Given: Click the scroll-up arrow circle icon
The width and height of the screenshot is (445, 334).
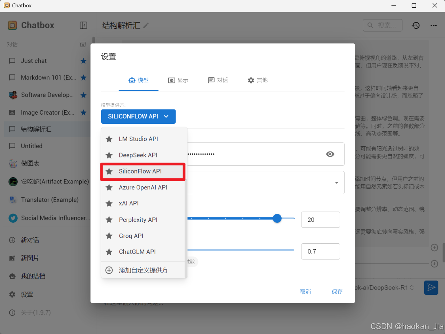Looking at the screenshot, I should click(x=434, y=247).
